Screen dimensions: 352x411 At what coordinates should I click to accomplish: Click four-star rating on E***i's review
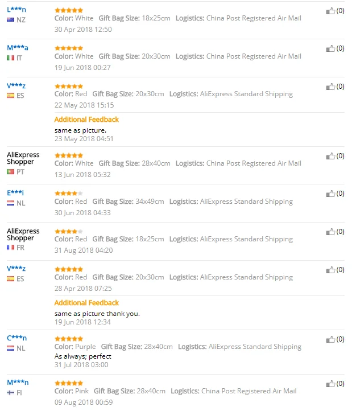click(68, 194)
